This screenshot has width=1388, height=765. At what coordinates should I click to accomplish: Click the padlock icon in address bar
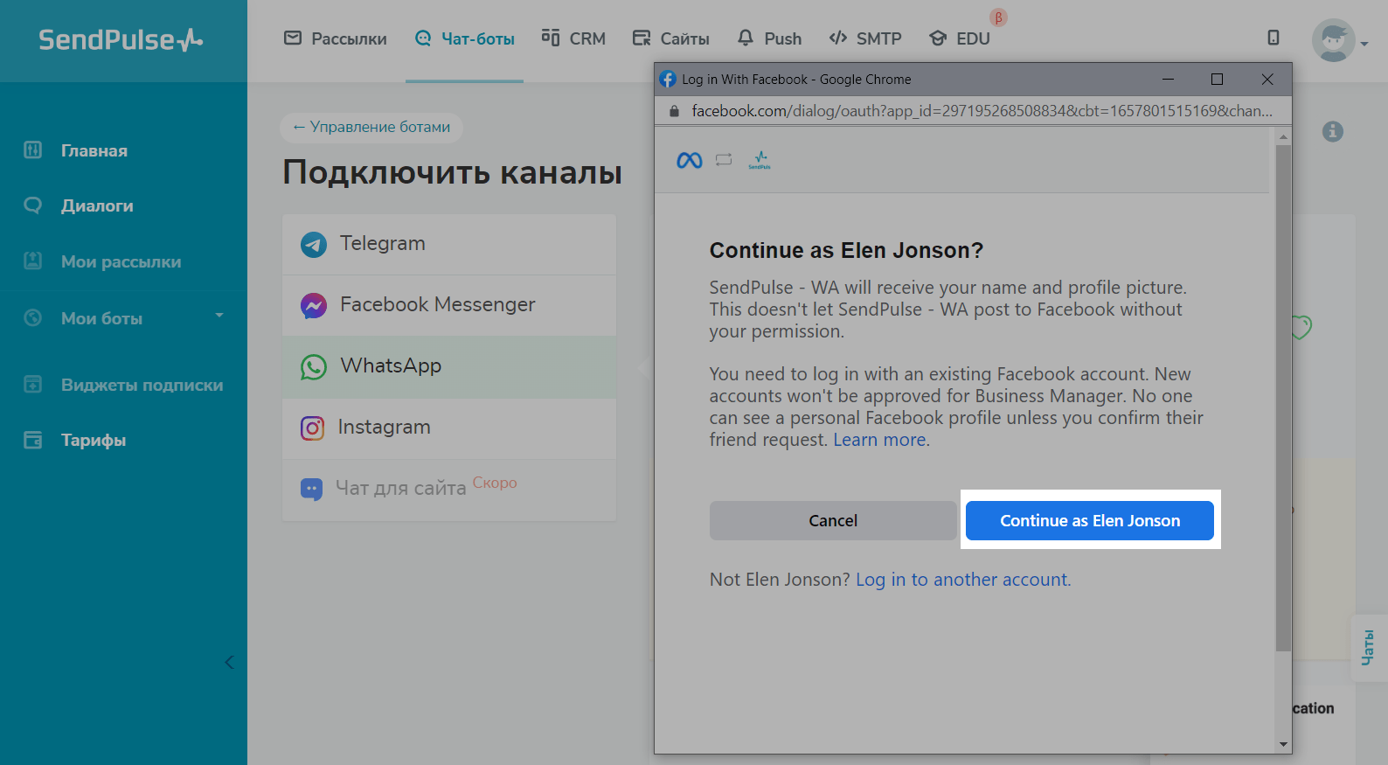674,111
